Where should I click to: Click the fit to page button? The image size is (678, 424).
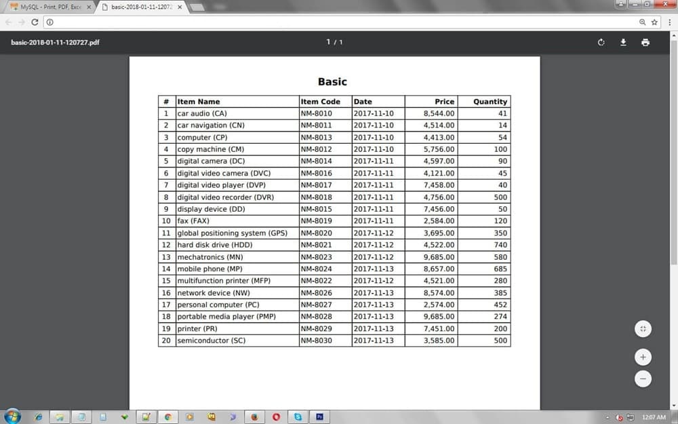[x=643, y=329]
